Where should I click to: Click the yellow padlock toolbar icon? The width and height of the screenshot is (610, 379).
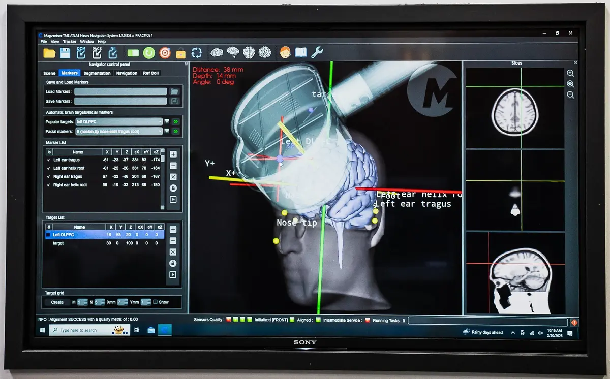[x=180, y=52]
